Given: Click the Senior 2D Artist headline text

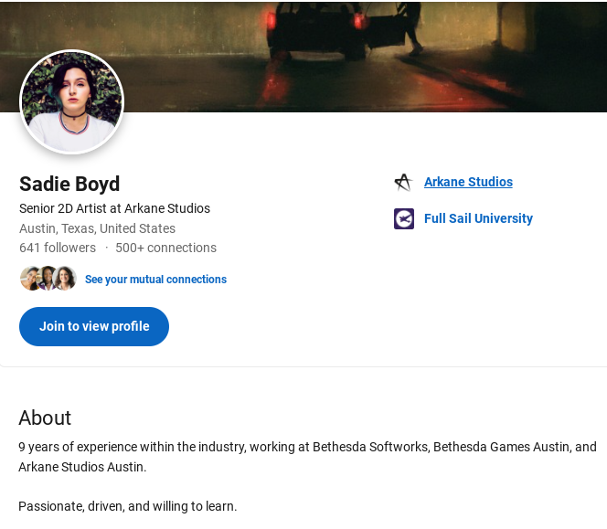Looking at the screenshot, I should point(114,208).
